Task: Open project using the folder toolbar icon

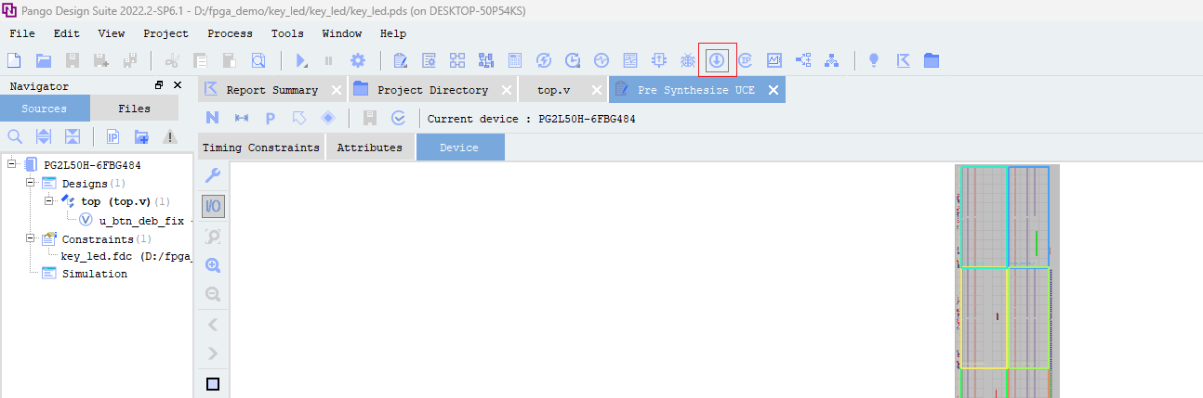Action: [x=44, y=60]
